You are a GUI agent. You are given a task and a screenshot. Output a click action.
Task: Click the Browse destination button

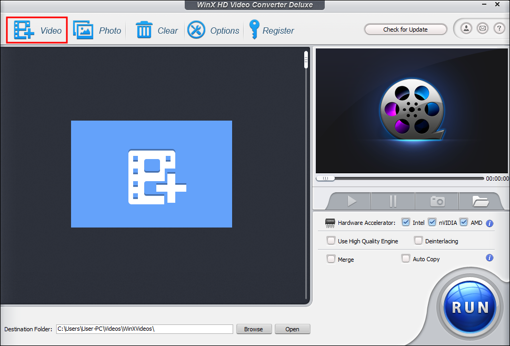click(x=254, y=329)
